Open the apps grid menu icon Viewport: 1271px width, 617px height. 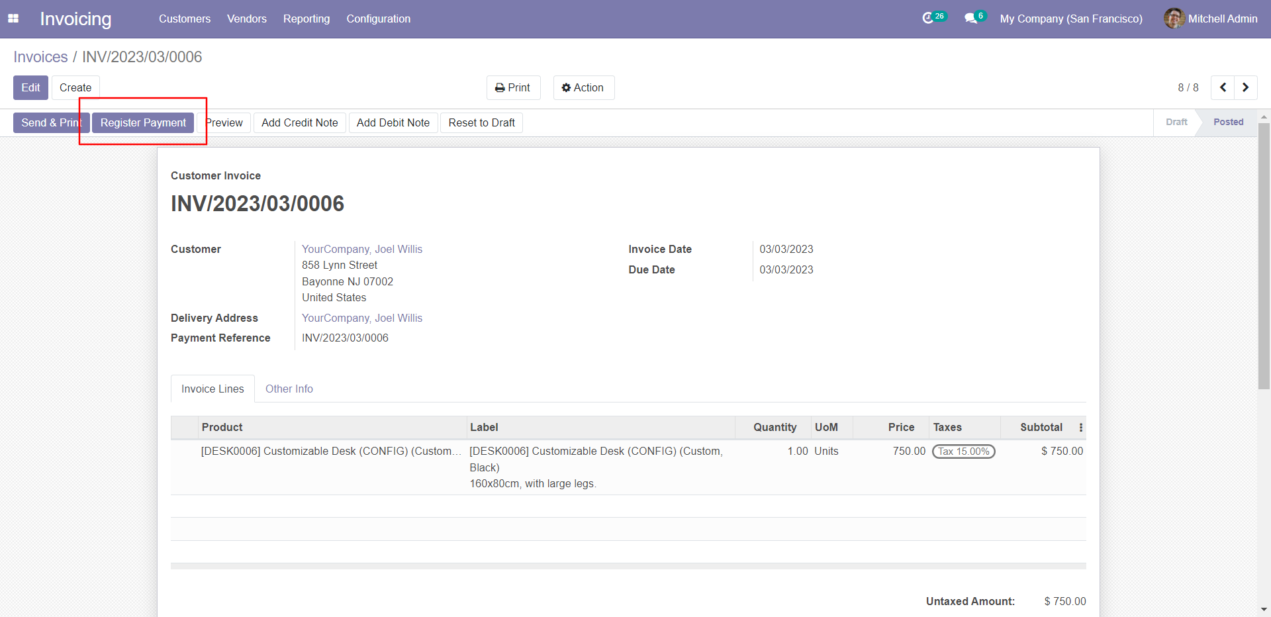(13, 19)
